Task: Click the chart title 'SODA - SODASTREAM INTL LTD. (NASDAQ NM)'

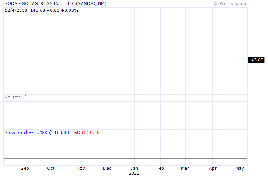Action: [56, 3]
